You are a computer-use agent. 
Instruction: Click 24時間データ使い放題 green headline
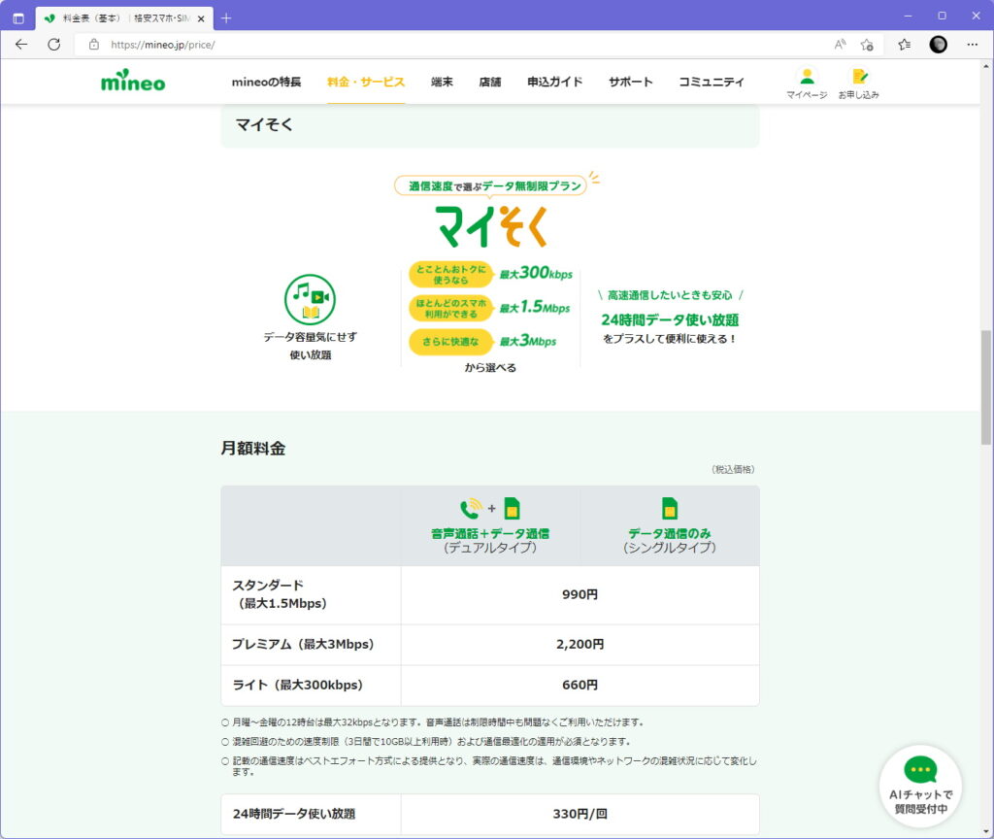[x=670, y=319]
